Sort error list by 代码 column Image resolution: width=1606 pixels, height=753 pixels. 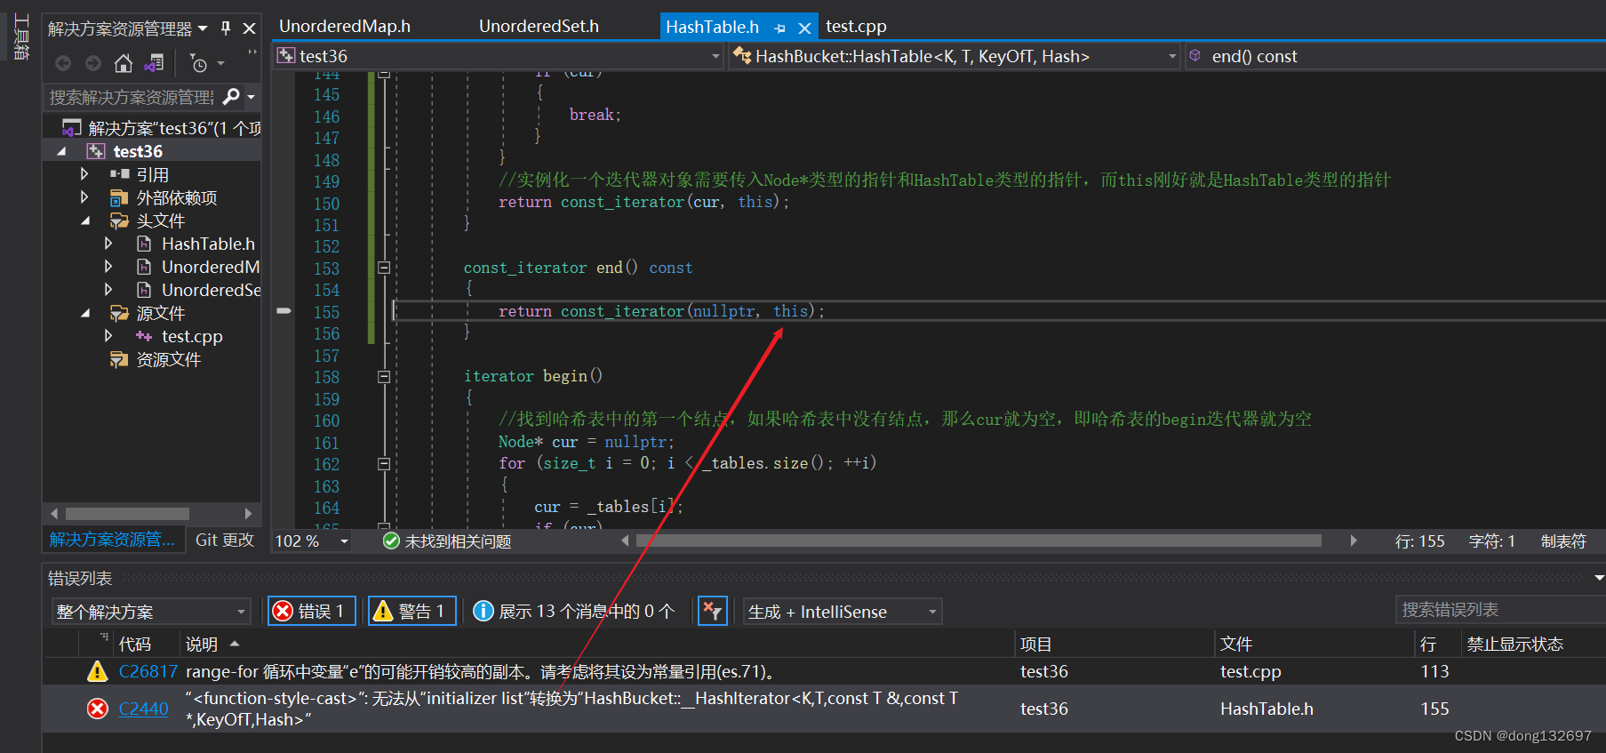(x=135, y=644)
